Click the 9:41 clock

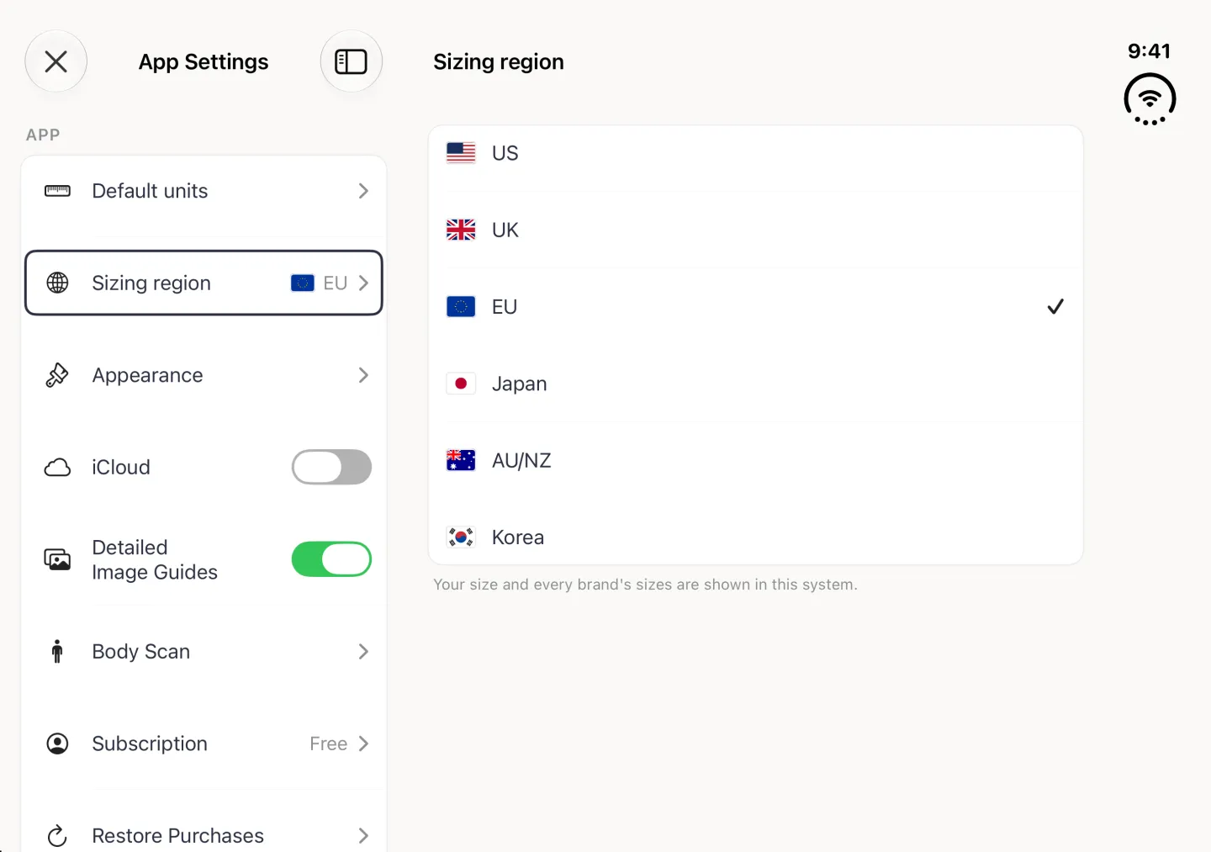(1150, 51)
